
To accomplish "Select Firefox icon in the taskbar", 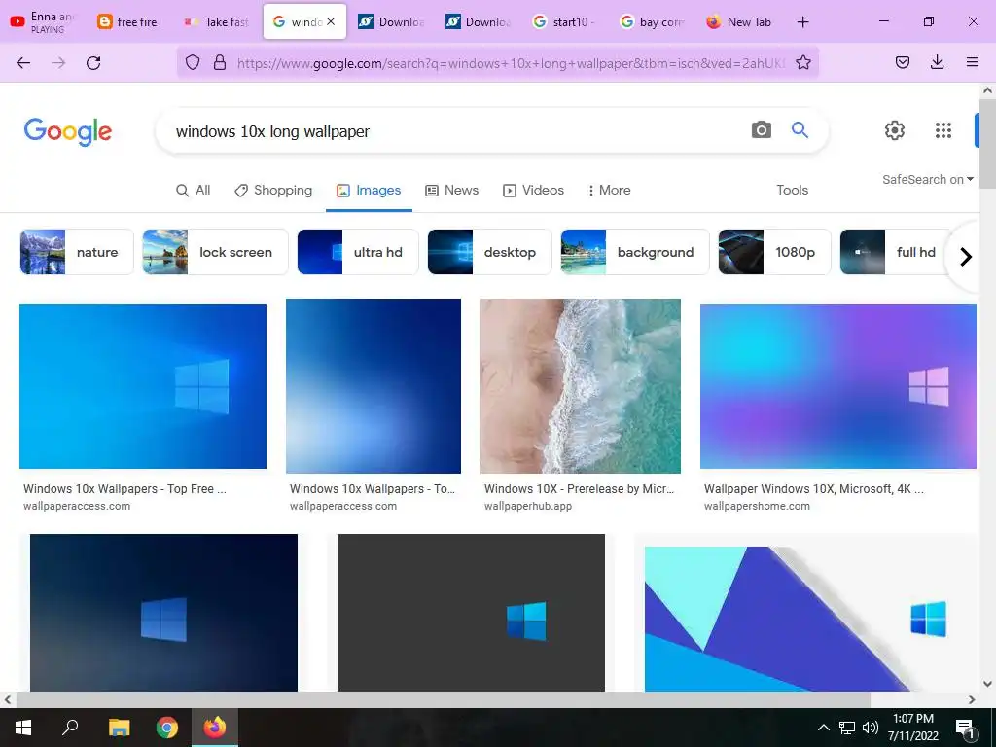I will (x=215, y=728).
